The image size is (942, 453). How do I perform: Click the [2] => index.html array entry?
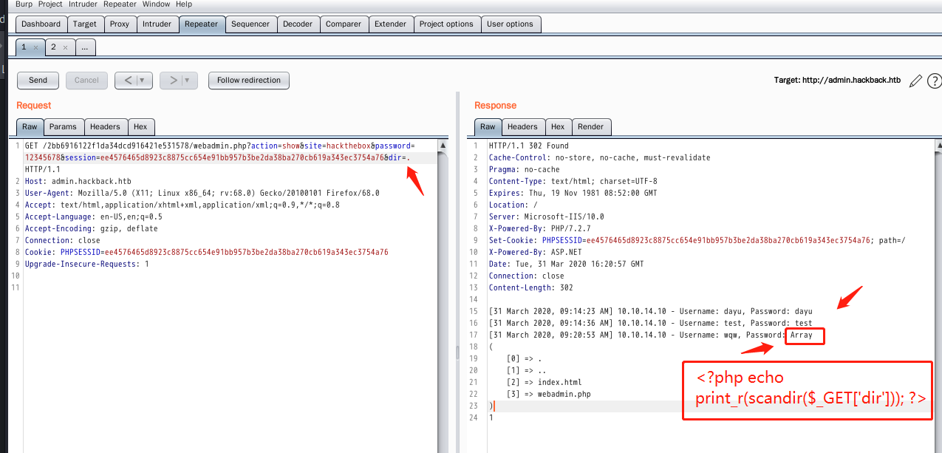(x=544, y=382)
